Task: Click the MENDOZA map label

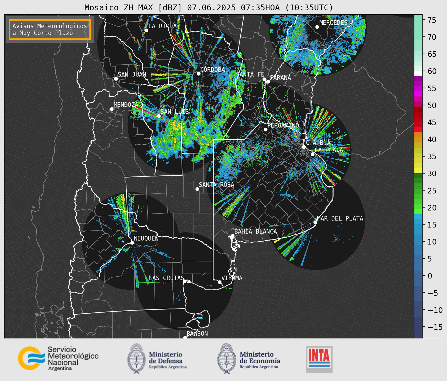Action: pos(126,105)
